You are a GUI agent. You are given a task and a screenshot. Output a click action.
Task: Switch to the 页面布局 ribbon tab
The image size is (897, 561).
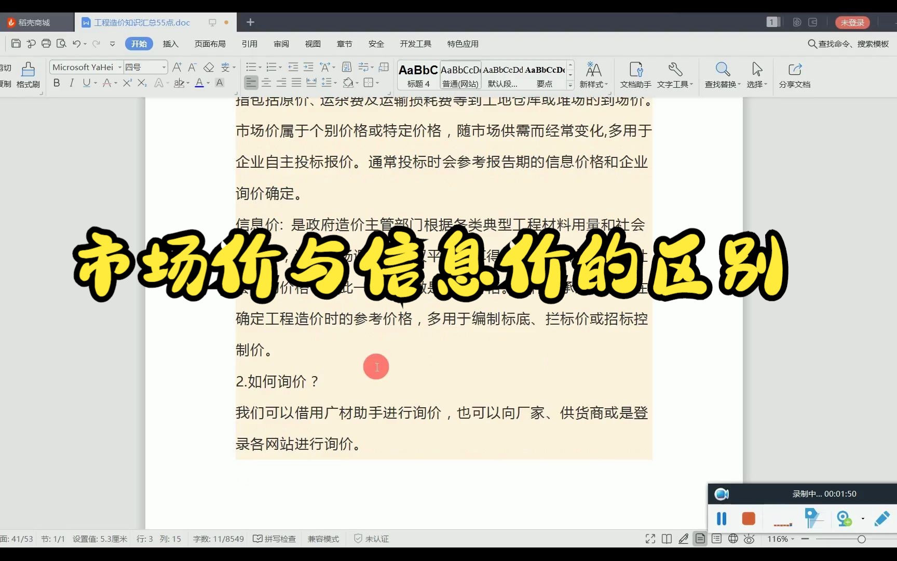[210, 44]
